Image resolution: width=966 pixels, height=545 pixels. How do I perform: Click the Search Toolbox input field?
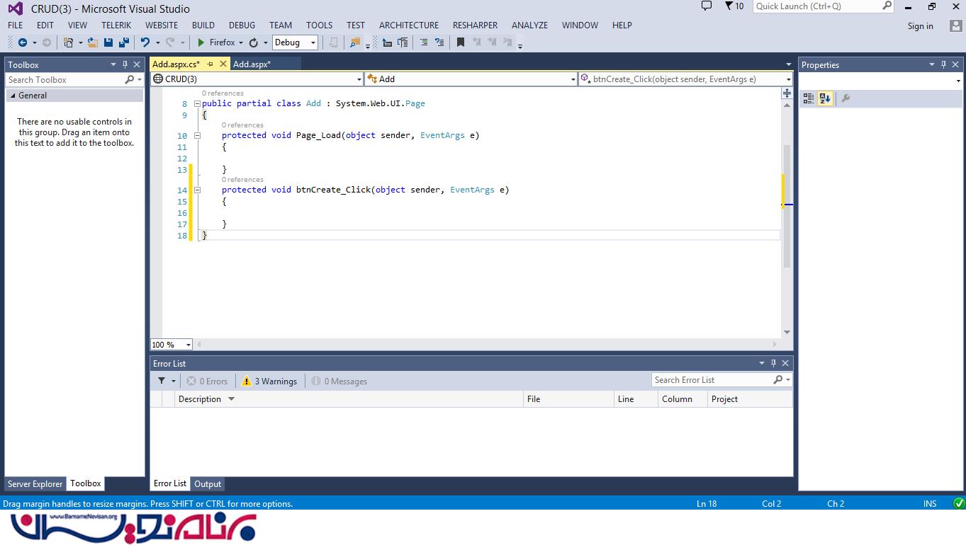(64, 80)
